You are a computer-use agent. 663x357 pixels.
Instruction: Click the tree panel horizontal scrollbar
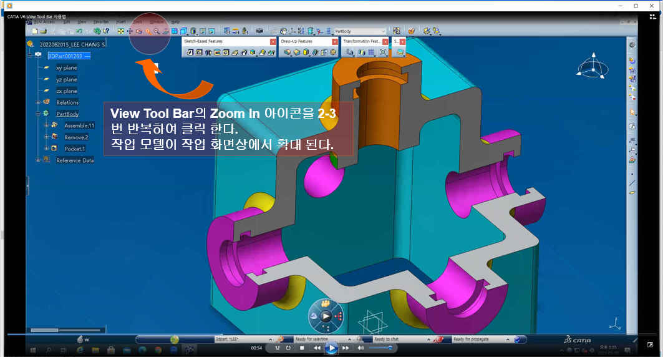pyautogui.click(x=65, y=330)
